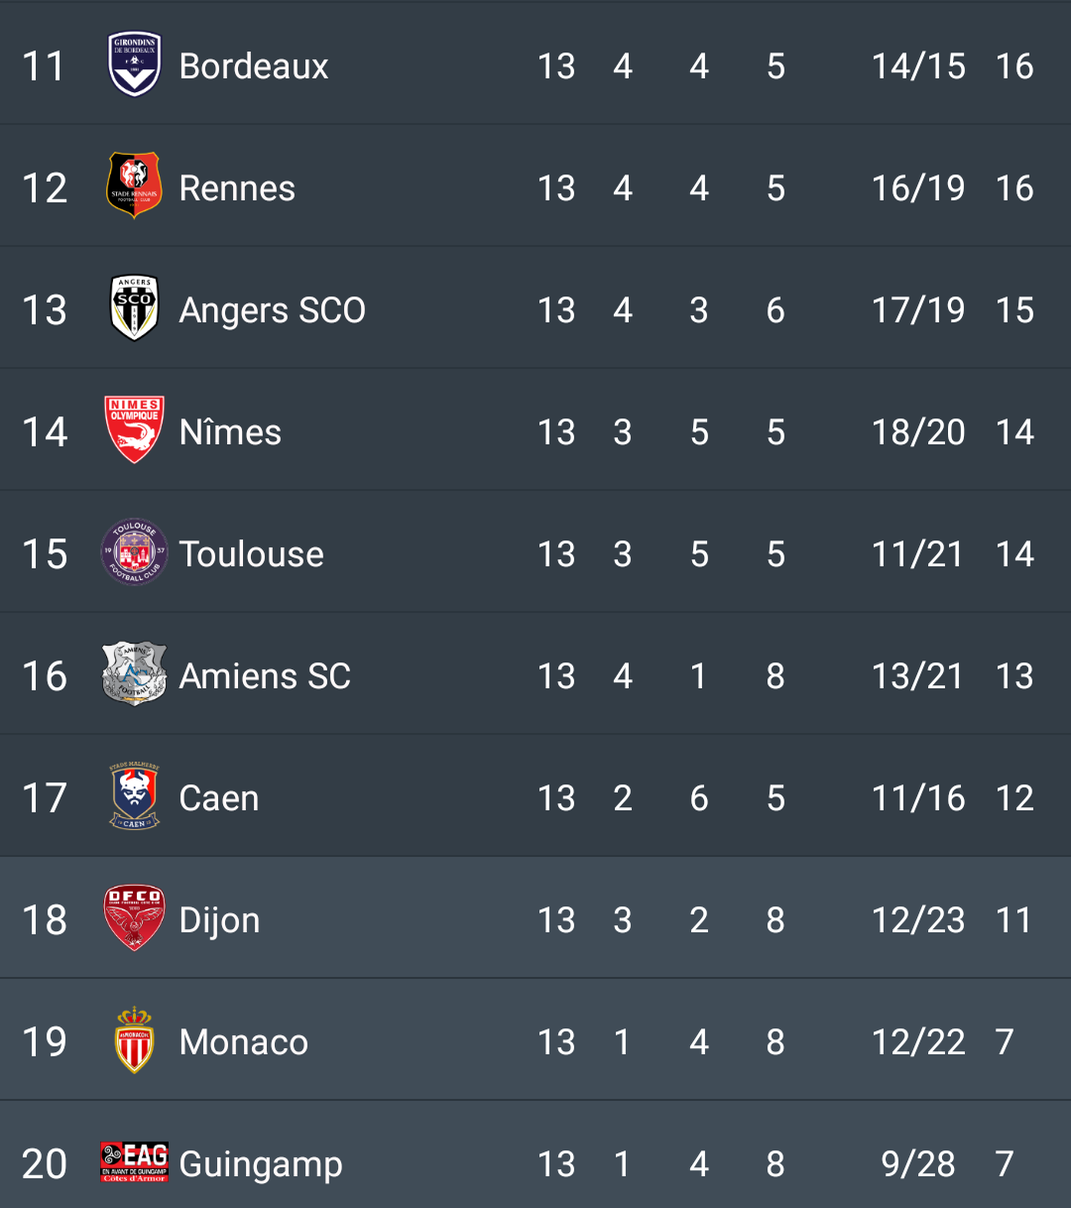Open the Toulouse team name
The image size is (1071, 1208).
pos(252,554)
